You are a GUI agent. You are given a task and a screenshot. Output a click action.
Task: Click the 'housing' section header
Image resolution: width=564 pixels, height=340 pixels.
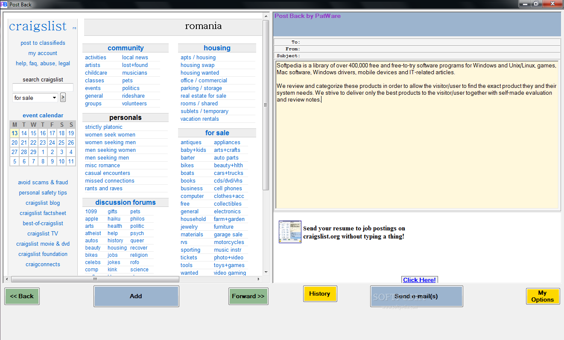coord(217,48)
